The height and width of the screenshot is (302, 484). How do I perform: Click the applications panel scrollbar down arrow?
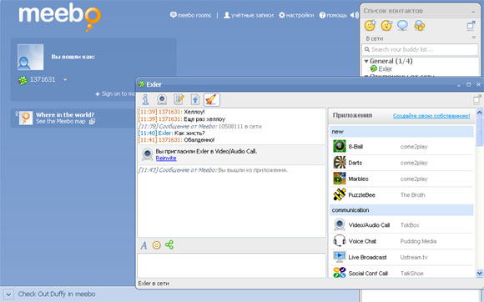pyautogui.click(x=479, y=273)
